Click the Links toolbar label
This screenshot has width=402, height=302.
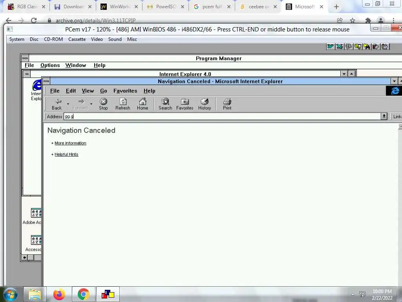click(397, 116)
